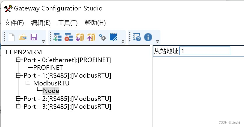Select the Node tree item
This screenshot has width=244, height=127.
[x=51, y=91]
